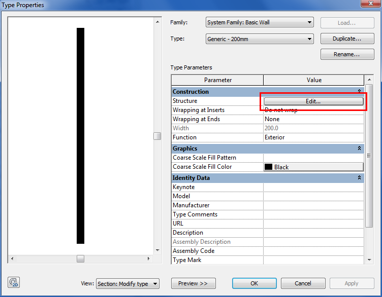
Task: Click the URL value cell
Action: point(313,224)
